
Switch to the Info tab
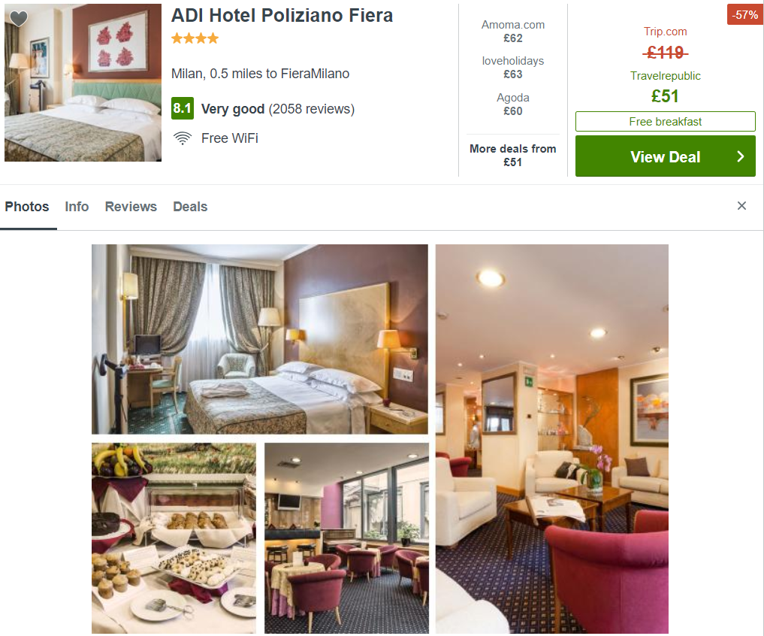(x=77, y=207)
